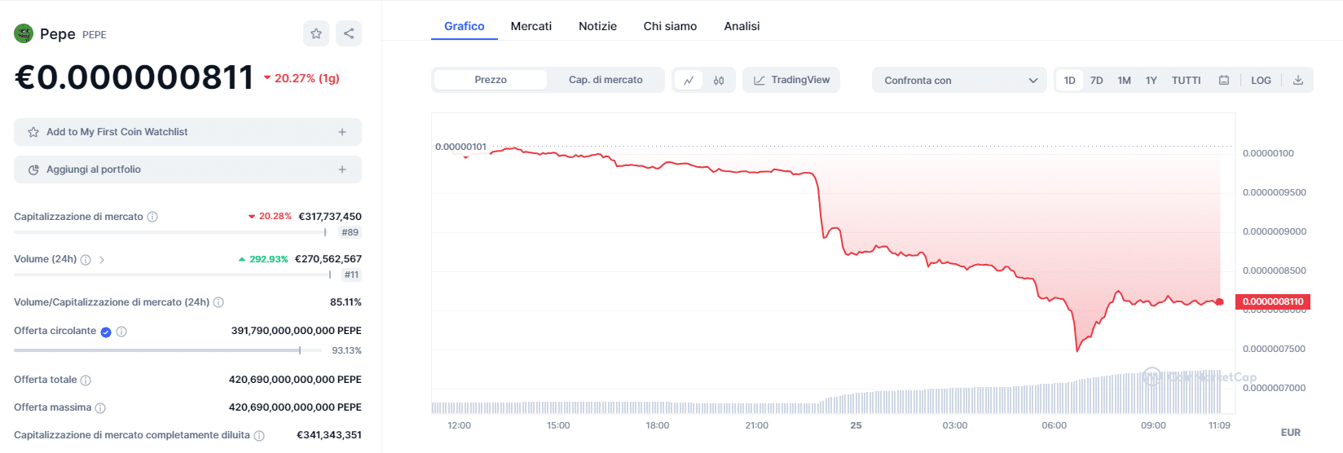Switch to candlestick chart icon
Screen dimensions: 1343x453
(719, 80)
